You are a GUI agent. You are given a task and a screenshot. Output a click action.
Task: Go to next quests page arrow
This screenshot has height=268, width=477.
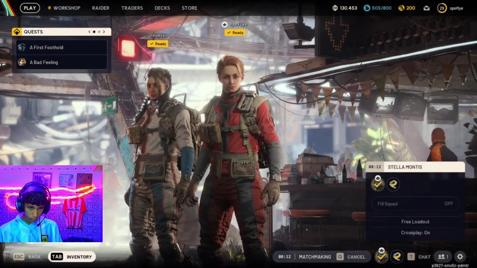tap(104, 32)
